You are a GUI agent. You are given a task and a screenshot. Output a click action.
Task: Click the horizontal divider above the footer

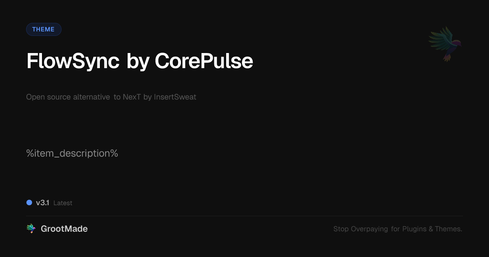(244, 216)
